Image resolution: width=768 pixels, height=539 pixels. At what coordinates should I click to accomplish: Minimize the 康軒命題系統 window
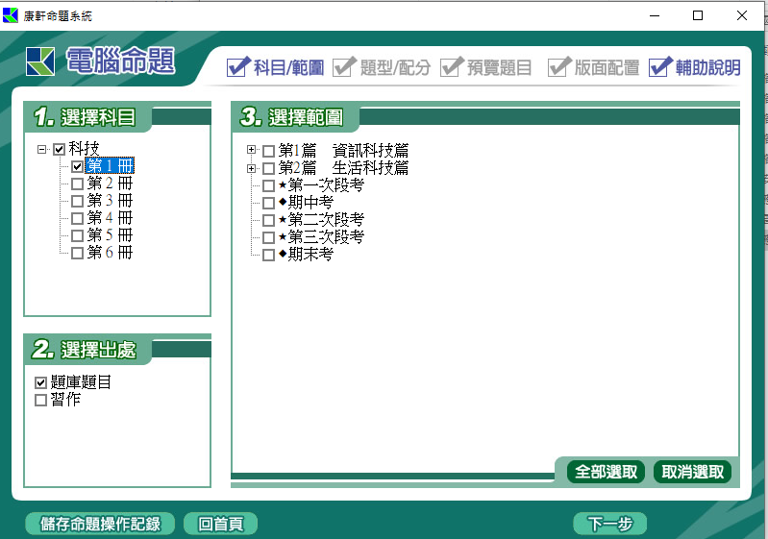click(x=655, y=15)
